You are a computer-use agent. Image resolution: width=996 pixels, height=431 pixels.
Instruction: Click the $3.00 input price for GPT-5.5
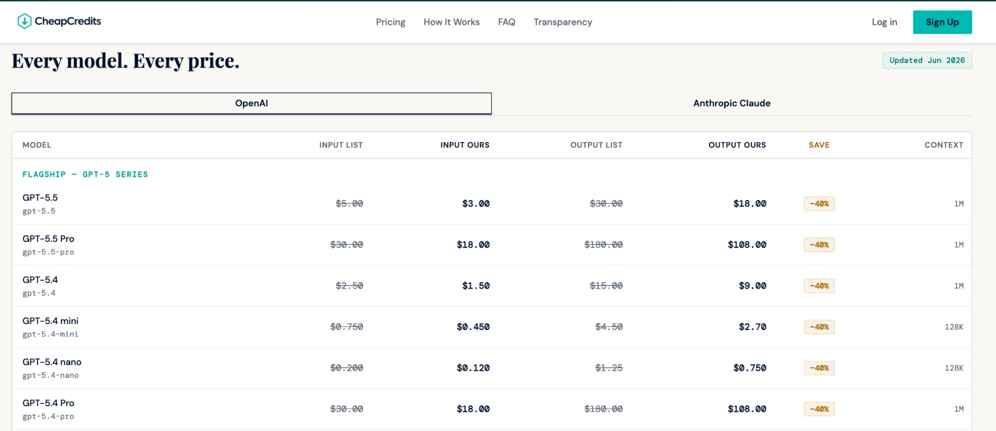coord(476,204)
